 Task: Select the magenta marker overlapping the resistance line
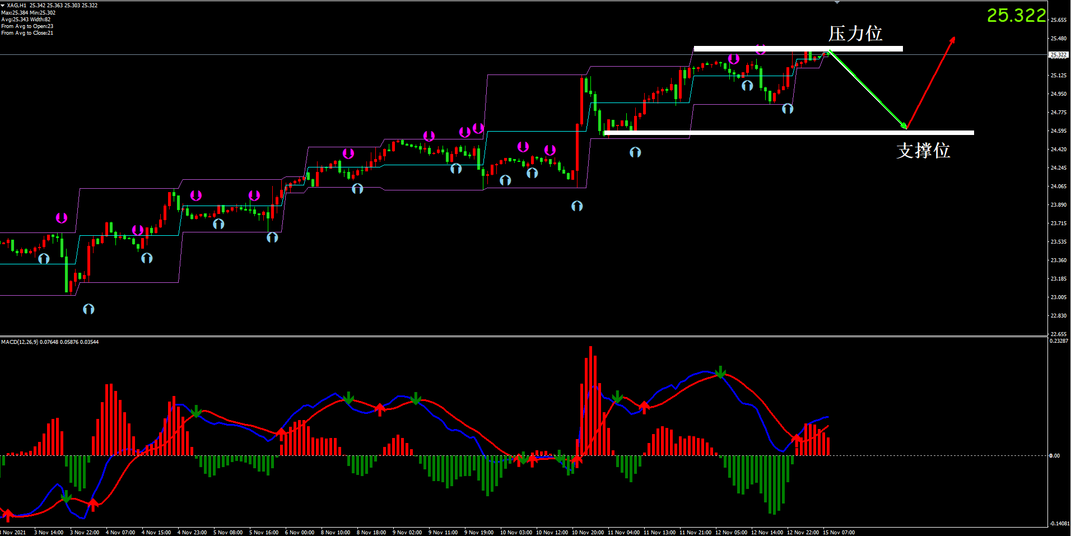761,49
